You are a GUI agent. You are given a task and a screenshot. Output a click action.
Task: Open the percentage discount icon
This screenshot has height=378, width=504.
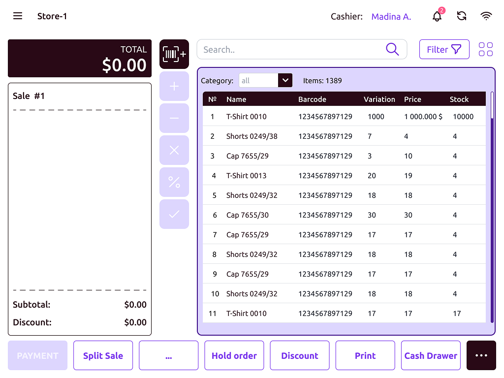174,182
